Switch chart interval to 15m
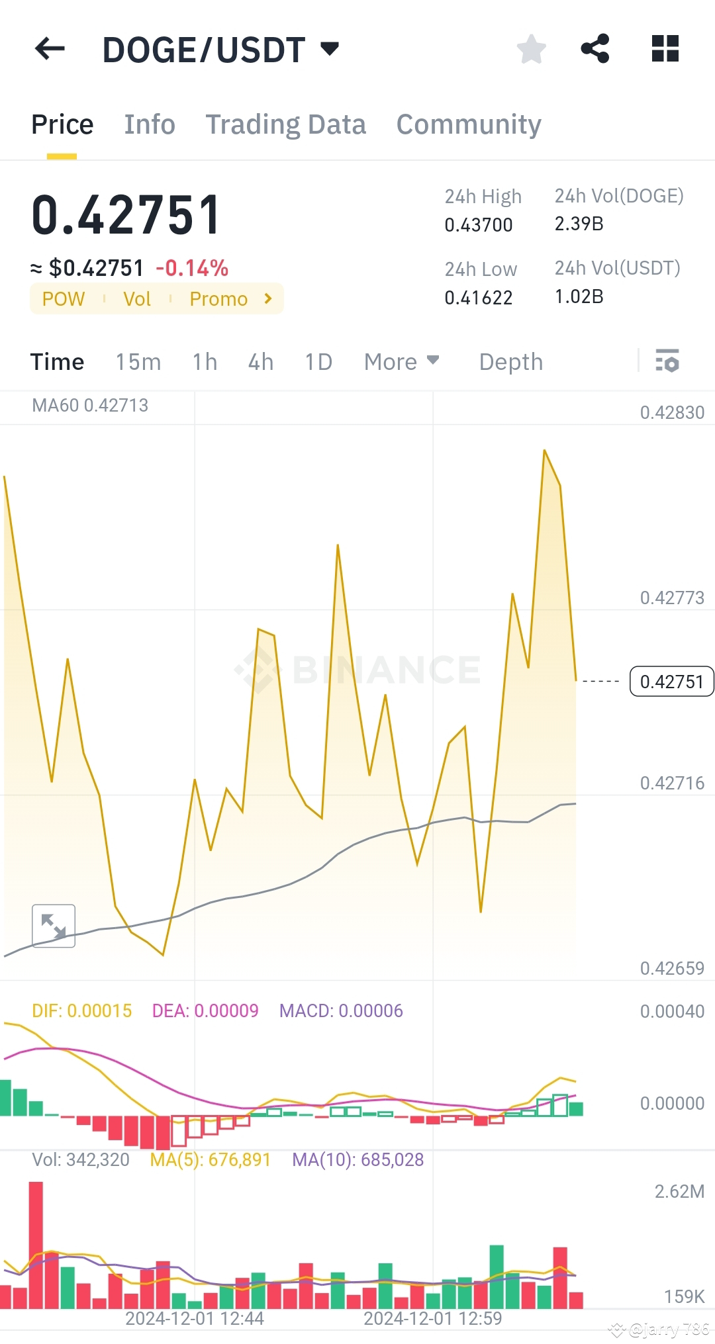The height and width of the screenshot is (1344, 715). 138,362
